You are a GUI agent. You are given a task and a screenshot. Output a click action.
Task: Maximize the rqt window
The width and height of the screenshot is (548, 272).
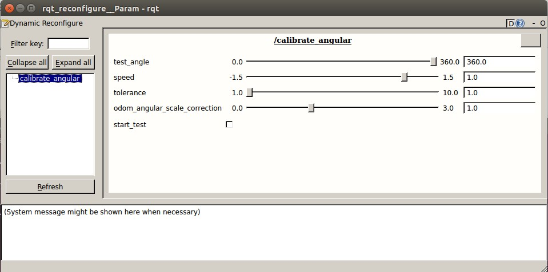(x=31, y=7)
